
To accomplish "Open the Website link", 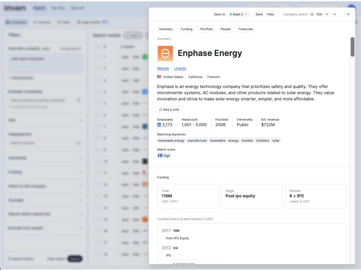I will [163, 68].
